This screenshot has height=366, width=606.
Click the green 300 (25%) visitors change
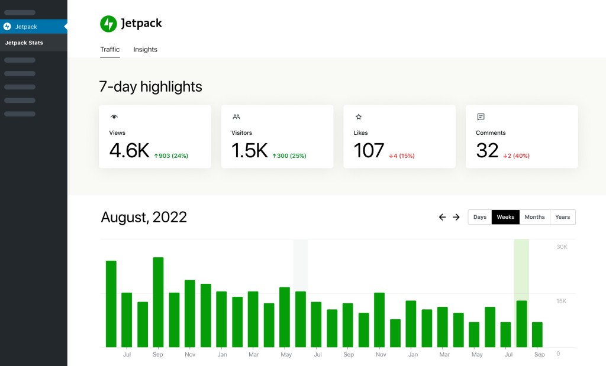[289, 156]
